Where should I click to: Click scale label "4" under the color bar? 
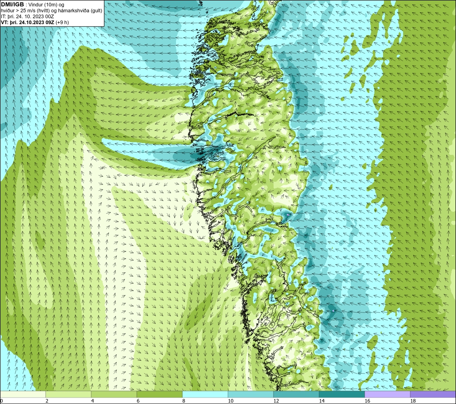pyautogui.click(x=93, y=401)
